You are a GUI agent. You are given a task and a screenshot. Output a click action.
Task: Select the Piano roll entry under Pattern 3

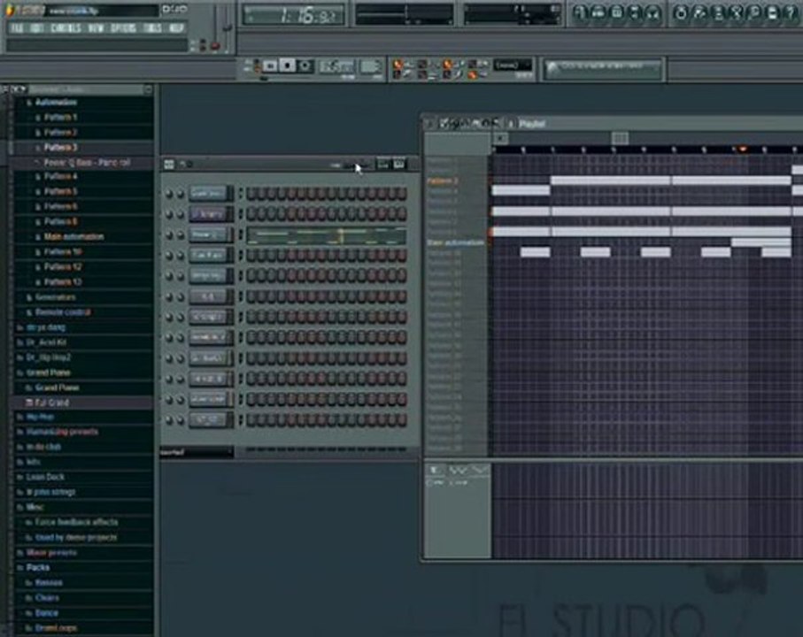pos(87,163)
